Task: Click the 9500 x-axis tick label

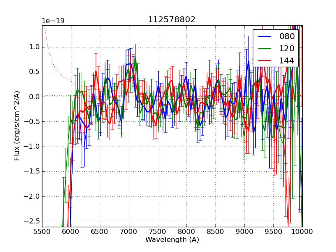Action: [274, 231]
